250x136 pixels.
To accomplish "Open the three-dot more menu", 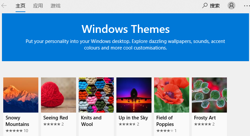I will coord(247,6).
